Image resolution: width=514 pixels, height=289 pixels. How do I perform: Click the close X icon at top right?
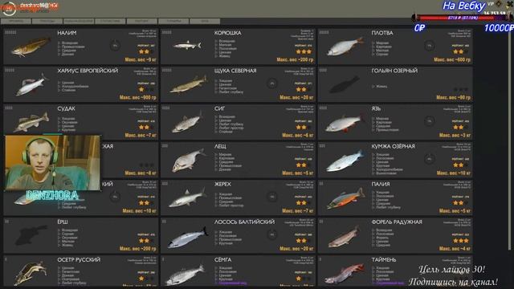(x=510, y=4)
